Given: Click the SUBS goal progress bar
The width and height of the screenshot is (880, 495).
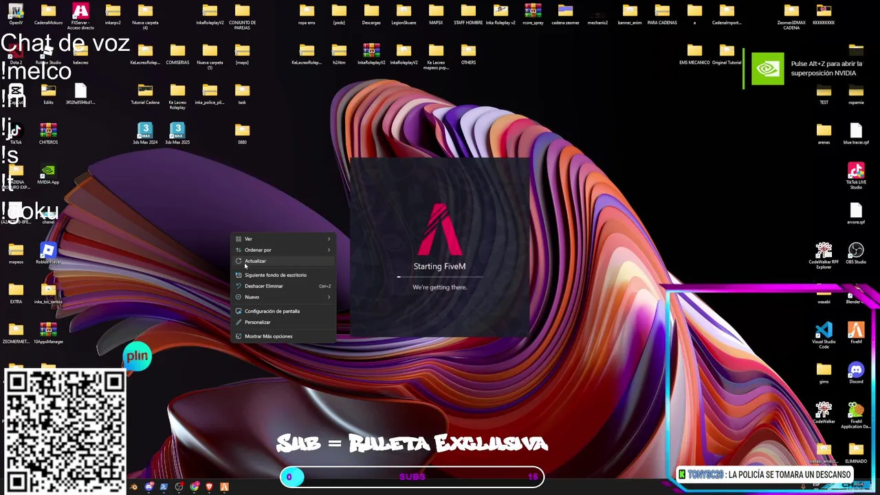Looking at the screenshot, I should [412, 476].
